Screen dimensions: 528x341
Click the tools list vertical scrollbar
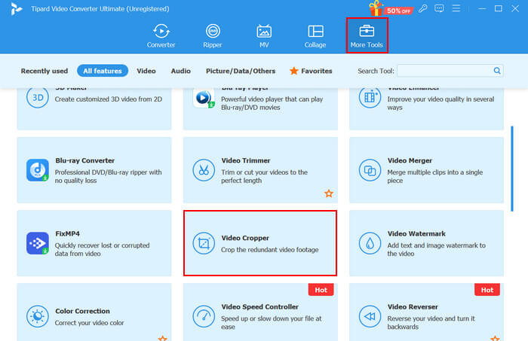pos(512,169)
